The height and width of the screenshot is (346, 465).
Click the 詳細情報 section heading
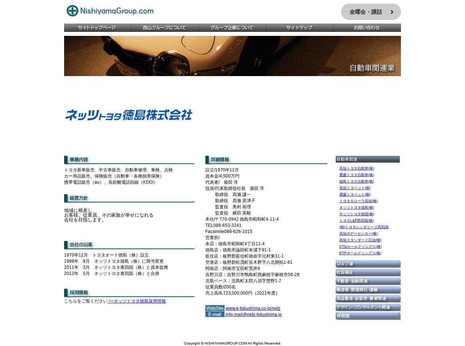(x=266, y=160)
